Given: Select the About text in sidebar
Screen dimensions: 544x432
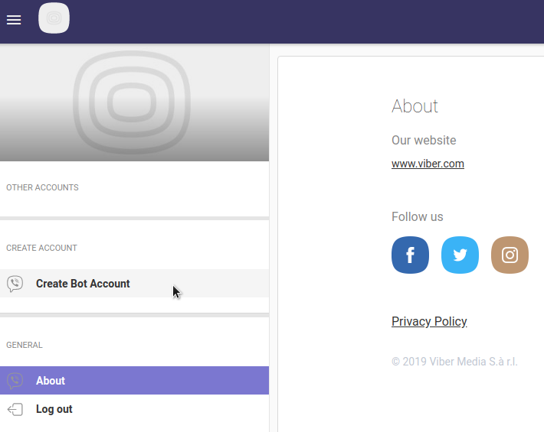Looking at the screenshot, I should [51, 381].
